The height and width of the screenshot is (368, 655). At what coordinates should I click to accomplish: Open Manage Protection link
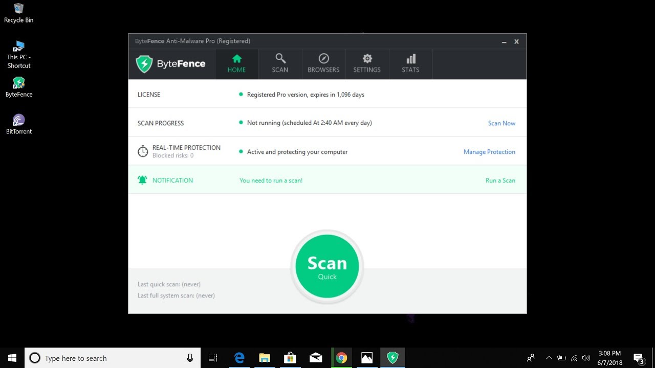(x=489, y=152)
